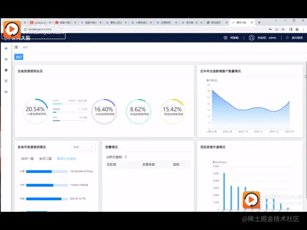Image resolution: width=307 pixels, height=230 pixels.
Task: Select the 长沙二区 tab
Action: (x=46, y=159)
